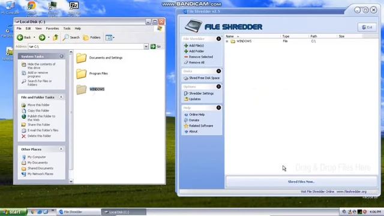The image size is (384, 216).
Task: Open Edit menu in Local Disk window
Action: pos(28,29)
